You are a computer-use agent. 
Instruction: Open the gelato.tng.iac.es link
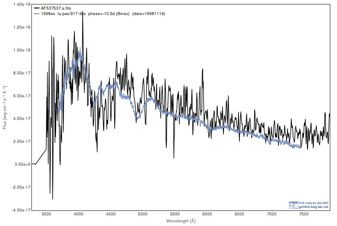pos(313,207)
